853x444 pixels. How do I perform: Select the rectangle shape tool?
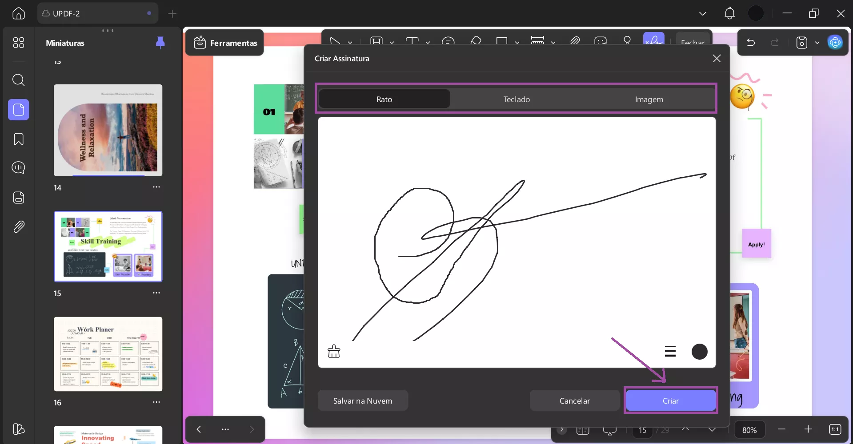click(502, 41)
